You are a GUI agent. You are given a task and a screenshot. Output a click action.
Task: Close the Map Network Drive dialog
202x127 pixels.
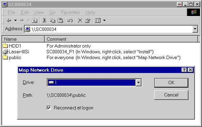(190, 70)
